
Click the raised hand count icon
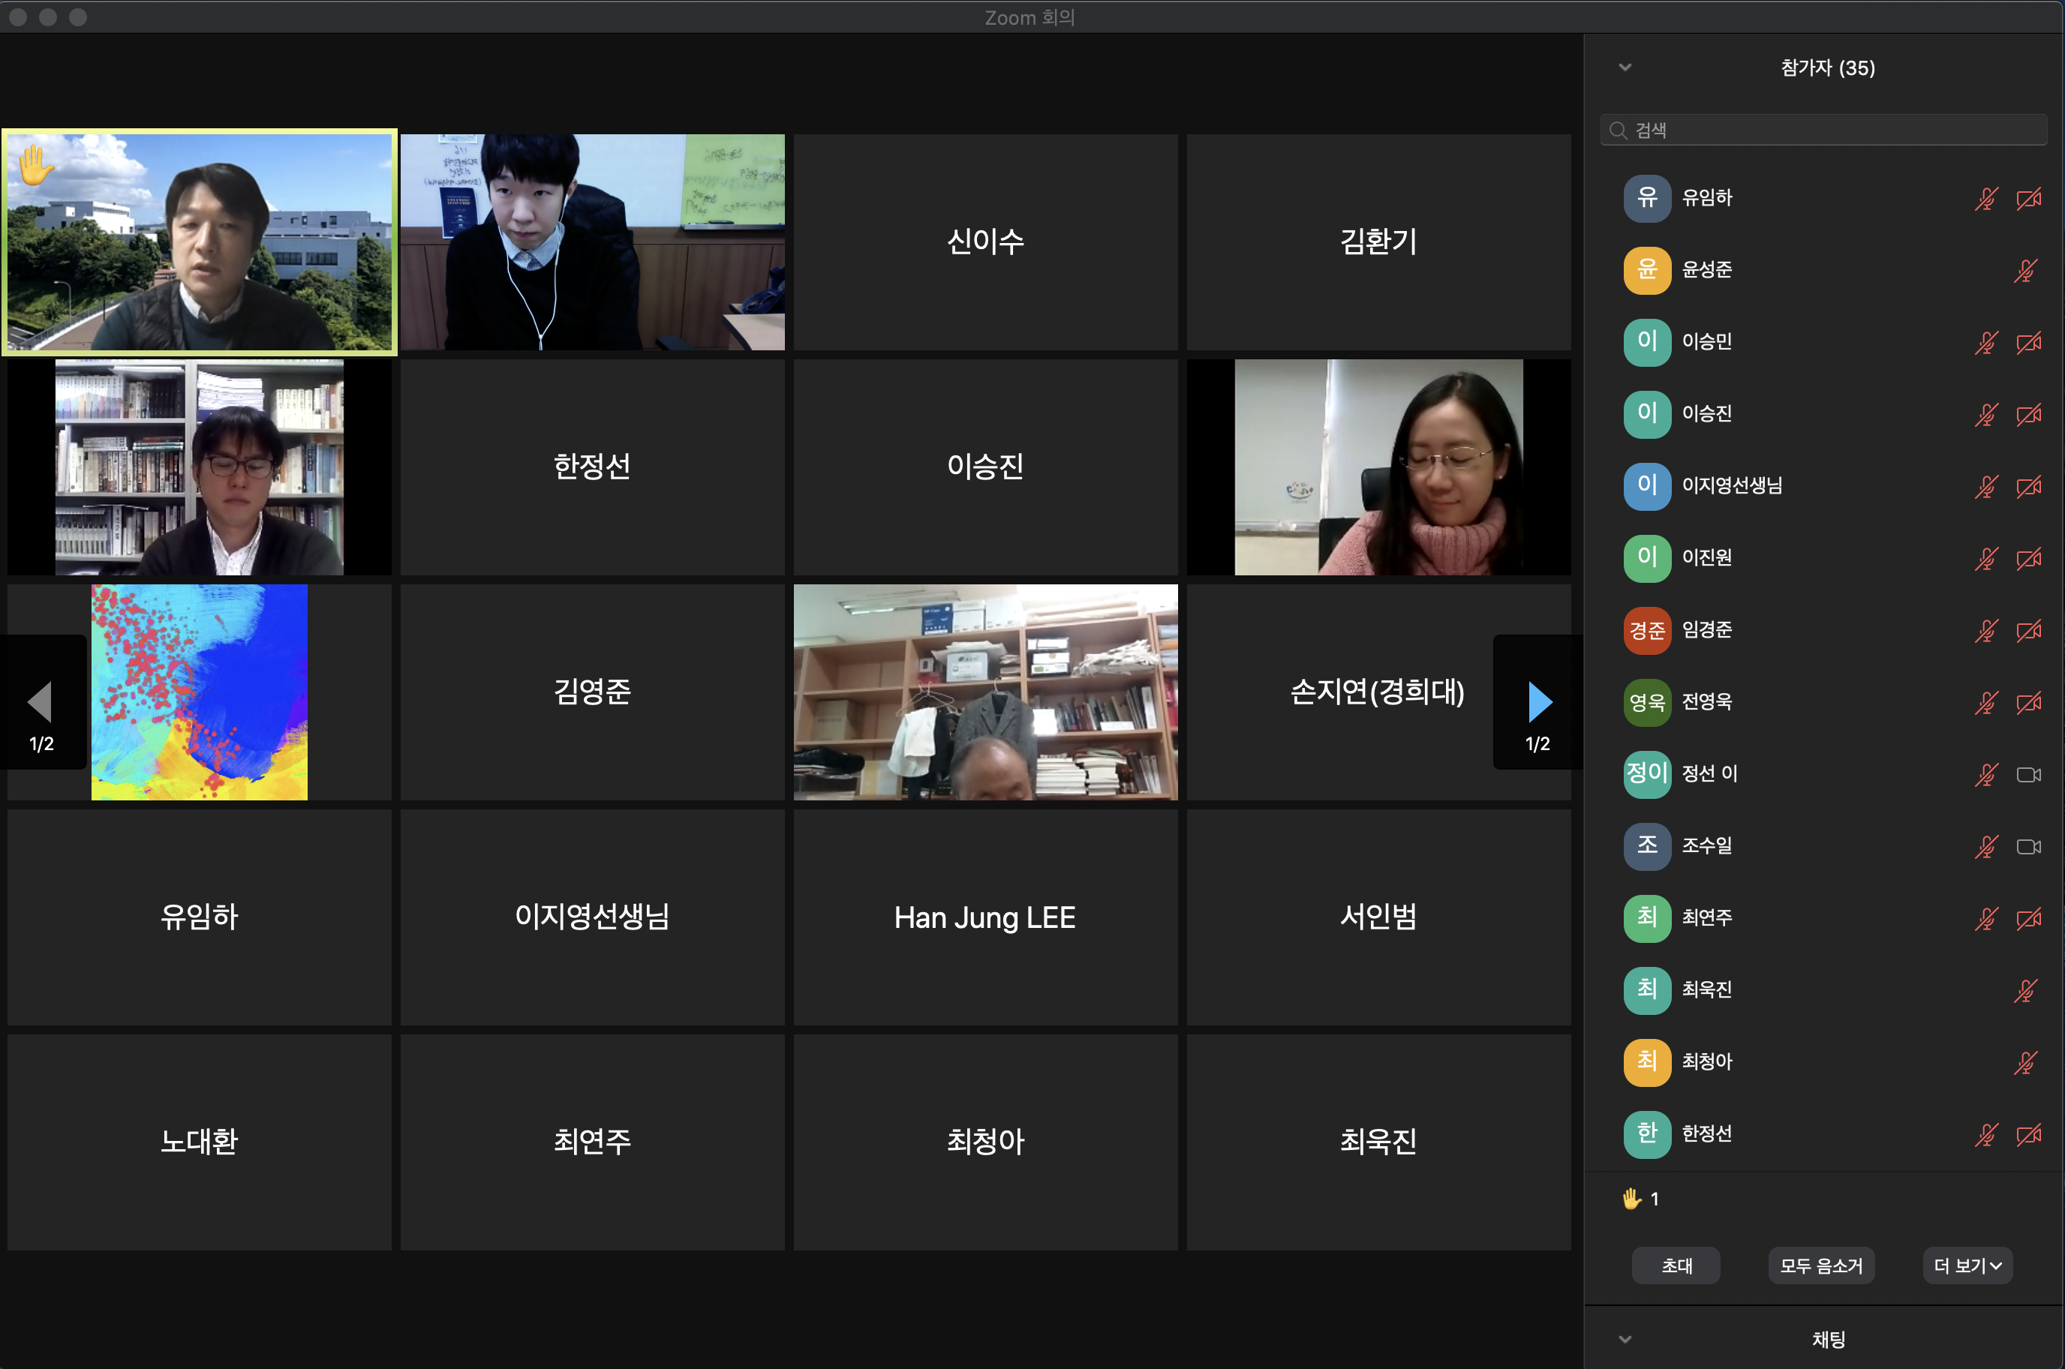(x=1631, y=1199)
